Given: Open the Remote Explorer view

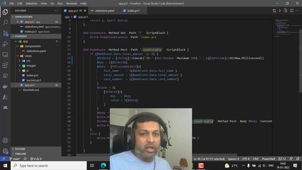Looking at the screenshot, I should click(5, 55).
